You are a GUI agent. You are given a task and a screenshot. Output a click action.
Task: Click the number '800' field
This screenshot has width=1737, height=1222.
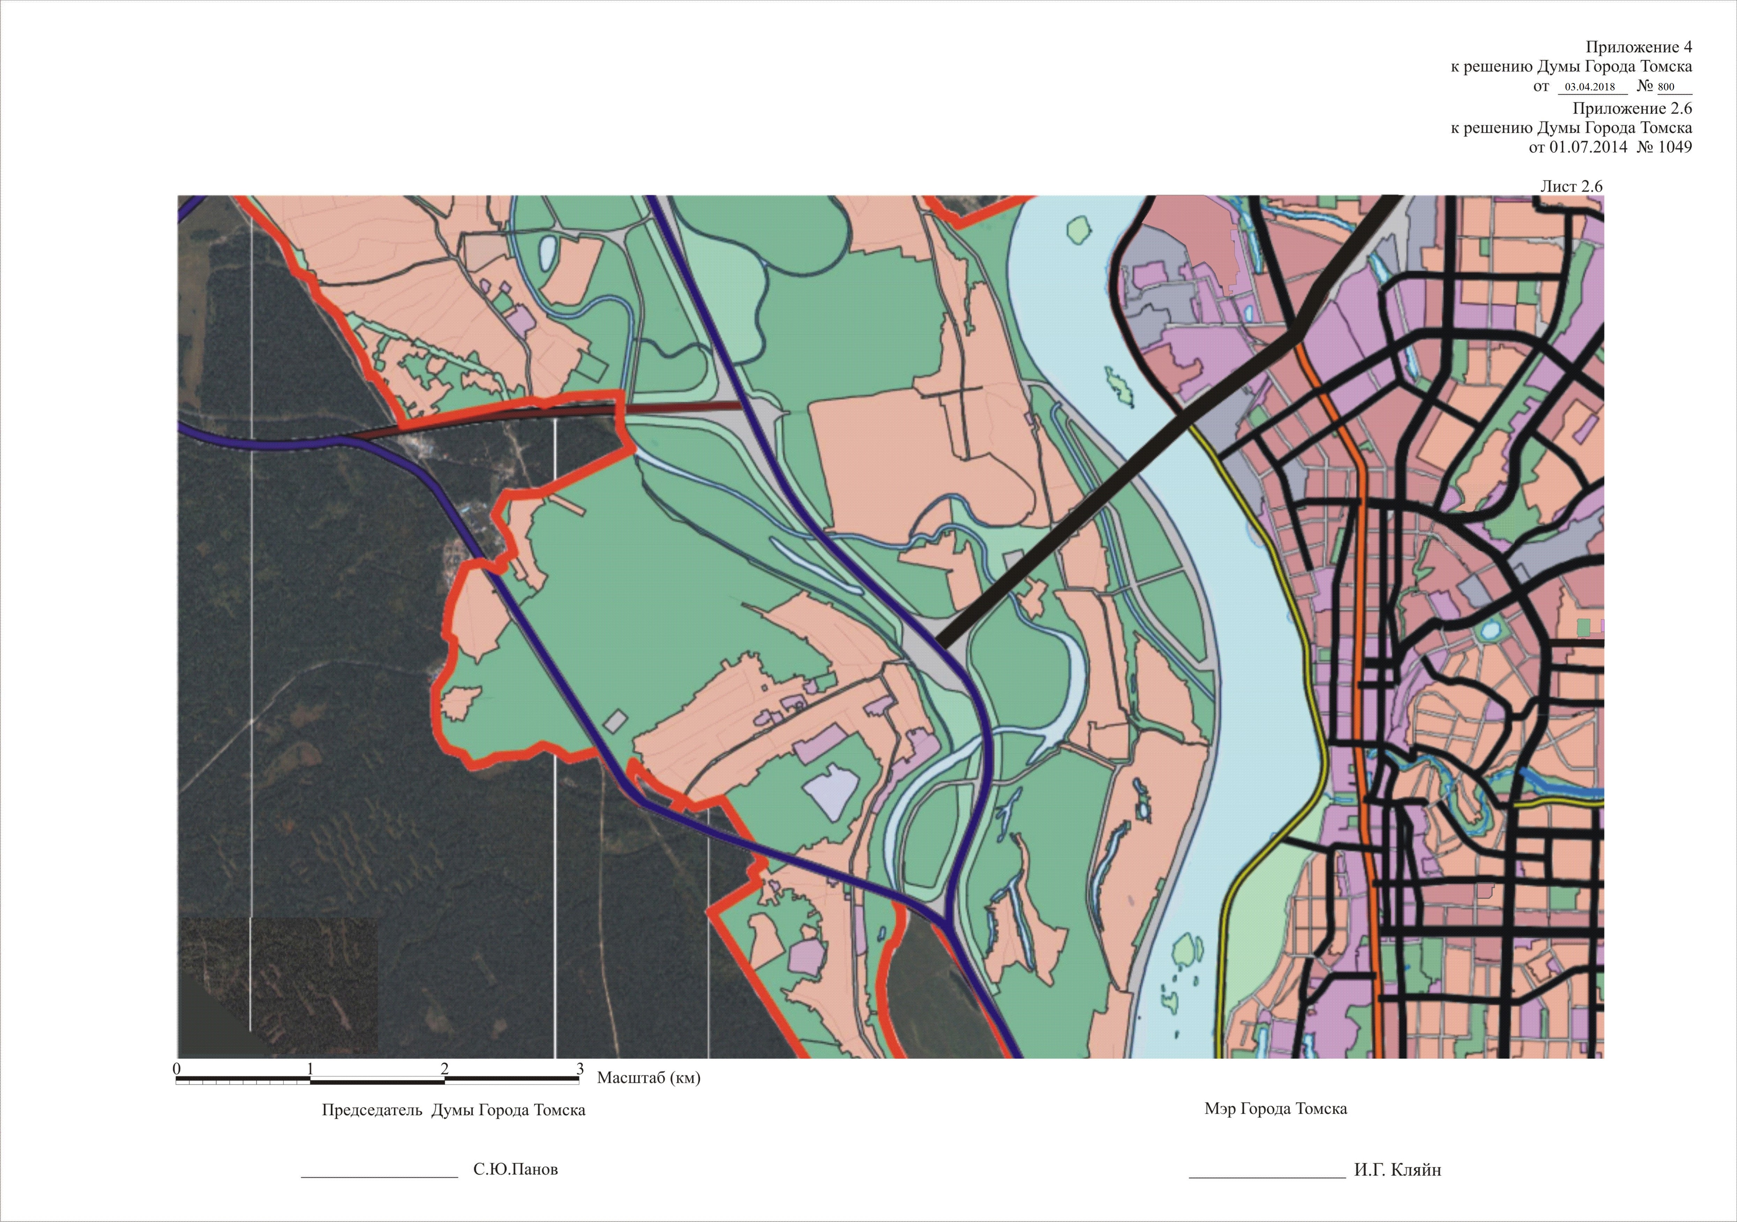1666,87
